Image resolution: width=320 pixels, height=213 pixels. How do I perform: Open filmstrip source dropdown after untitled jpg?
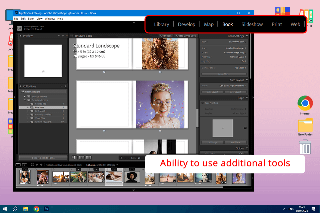117,165
